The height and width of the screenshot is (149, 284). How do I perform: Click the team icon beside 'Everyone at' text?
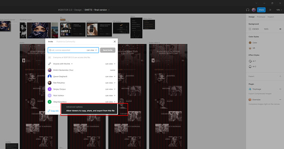coord(49,57)
